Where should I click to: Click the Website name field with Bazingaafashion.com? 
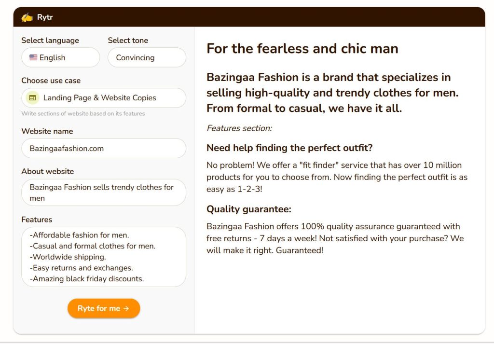click(104, 149)
